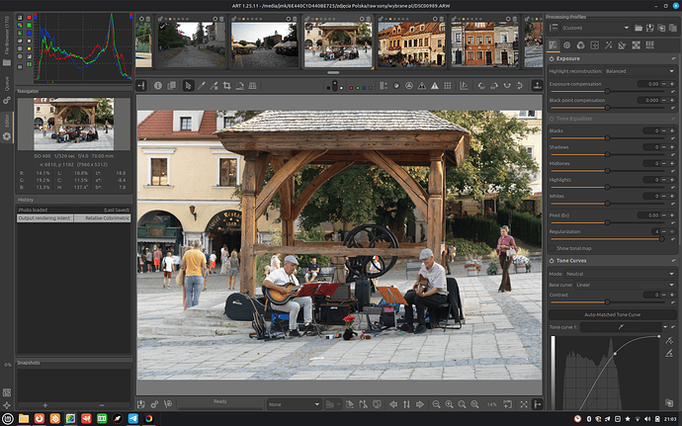This screenshot has height=426, width=682.
Task: Adjust the Exposure compensation slider
Action: [x=605, y=92]
